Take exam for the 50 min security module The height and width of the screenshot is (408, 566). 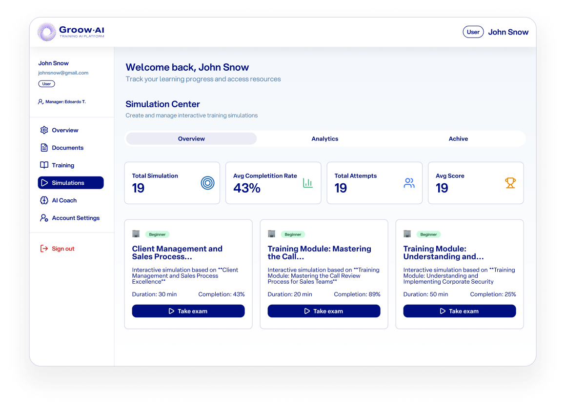tap(460, 311)
